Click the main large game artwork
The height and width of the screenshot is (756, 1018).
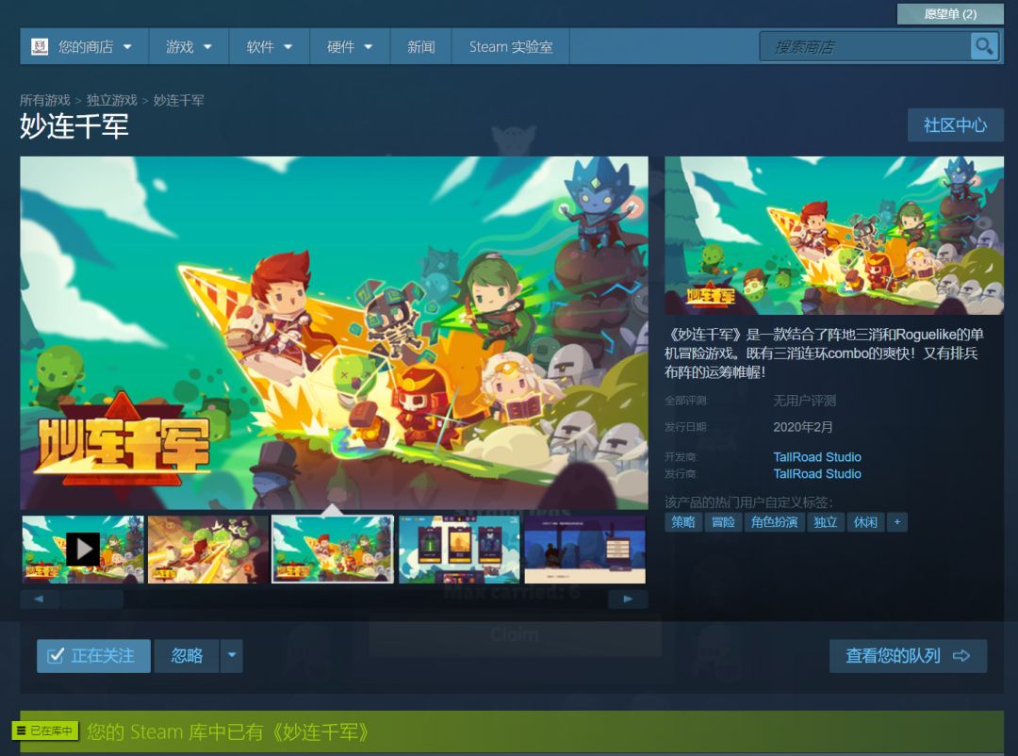pyautogui.click(x=334, y=333)
